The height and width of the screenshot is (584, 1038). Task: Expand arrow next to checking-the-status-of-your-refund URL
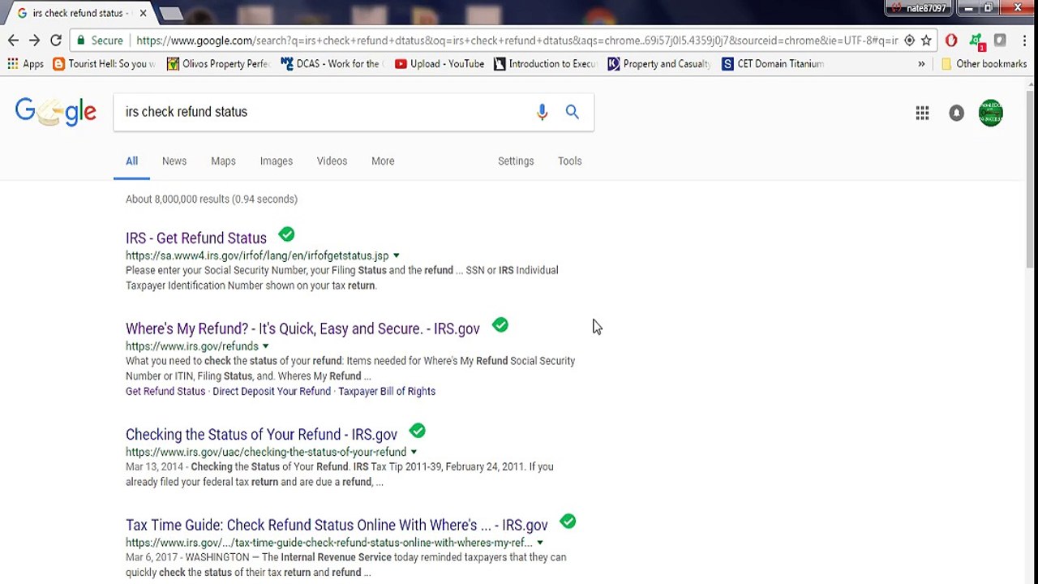tap(414, 452)
